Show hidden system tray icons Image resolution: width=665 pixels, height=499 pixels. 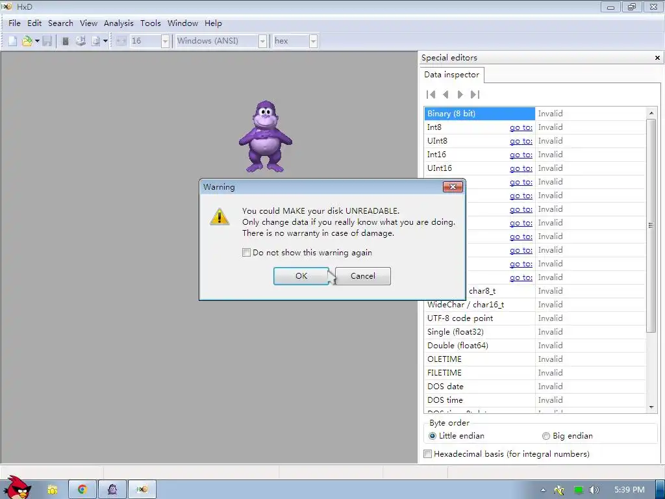[543, 490]
